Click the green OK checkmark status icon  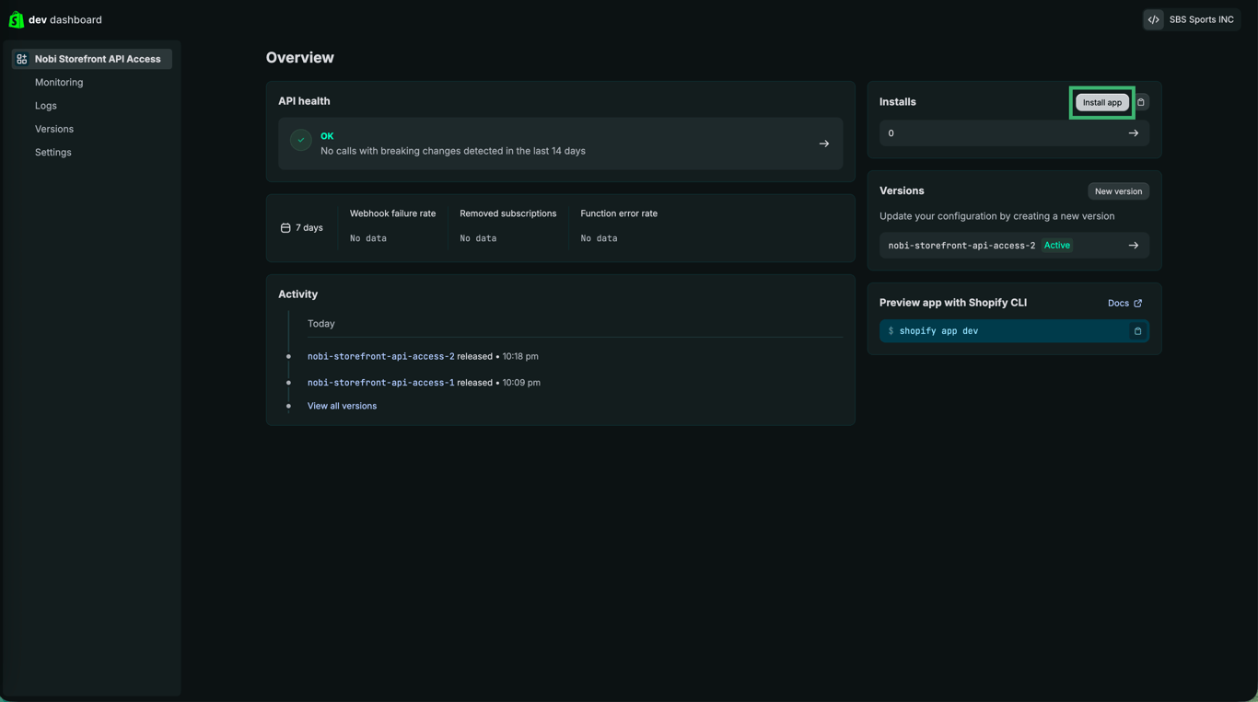point(300,140)
